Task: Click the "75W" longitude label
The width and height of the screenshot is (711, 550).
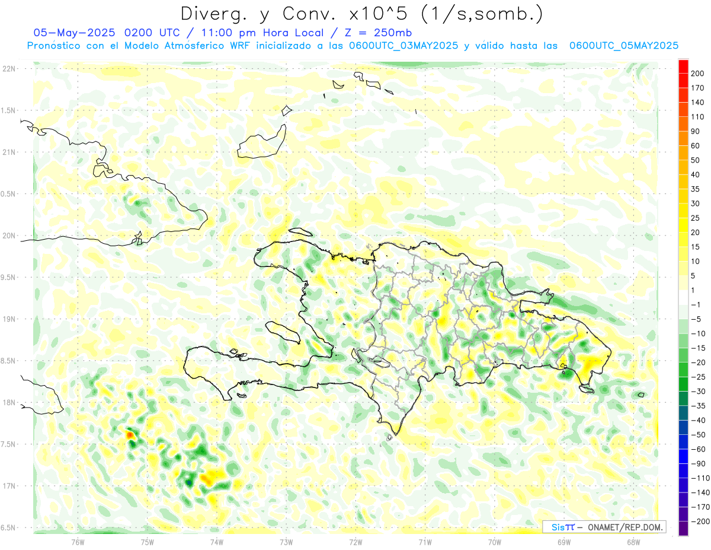Action: point(148,542)
